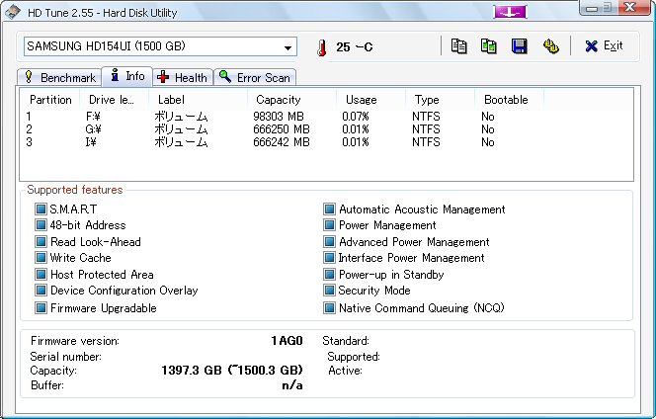The image size is (656, 419).
Task: Switch to the Benchmark tab
Action: coord(59,77)
